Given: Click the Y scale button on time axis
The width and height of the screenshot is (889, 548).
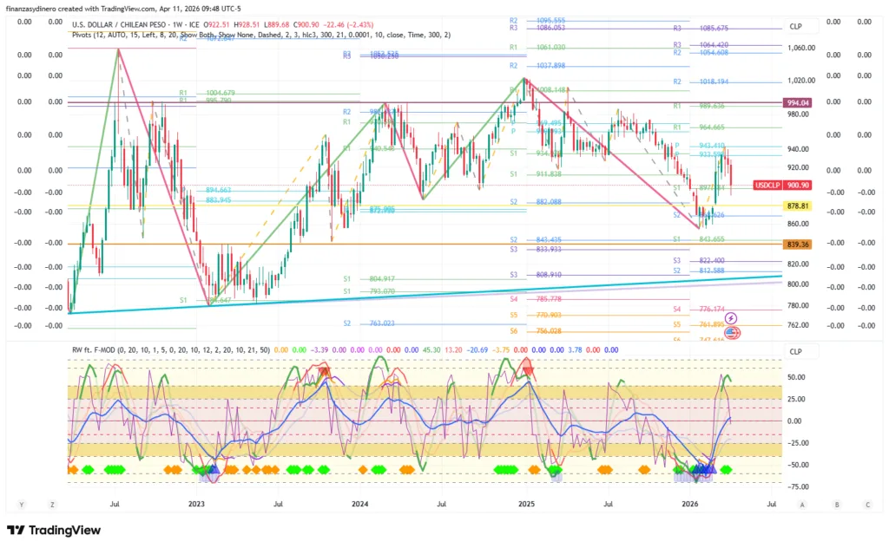Looking at the screenshot, I should [21, 504].
